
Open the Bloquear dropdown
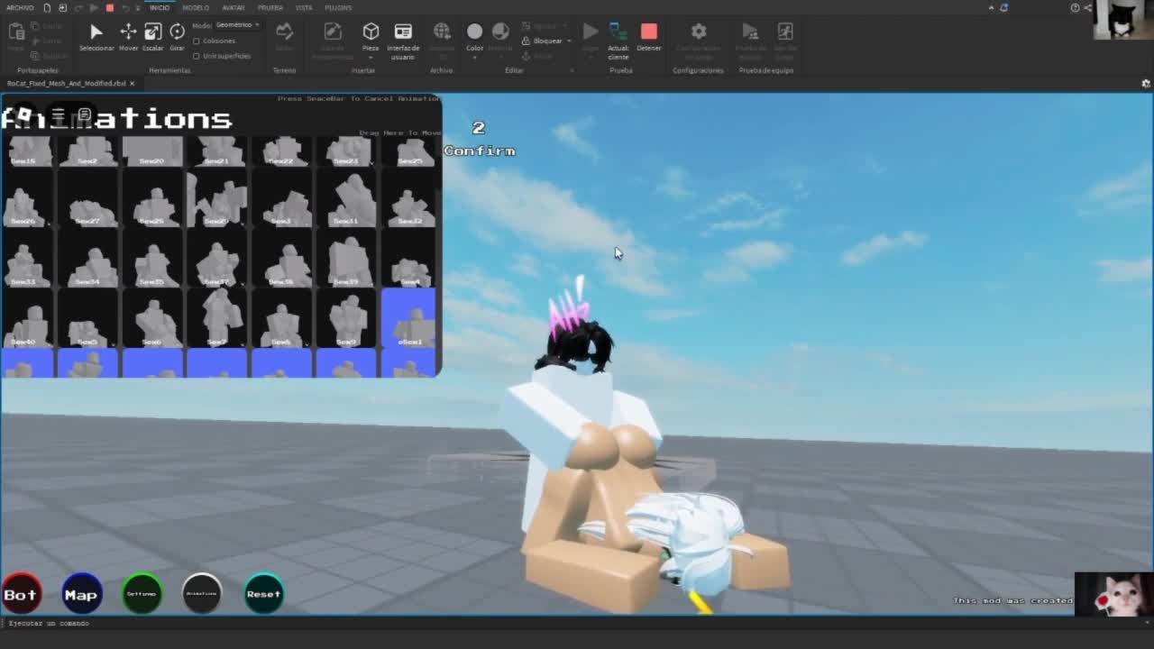coord(548,41)
